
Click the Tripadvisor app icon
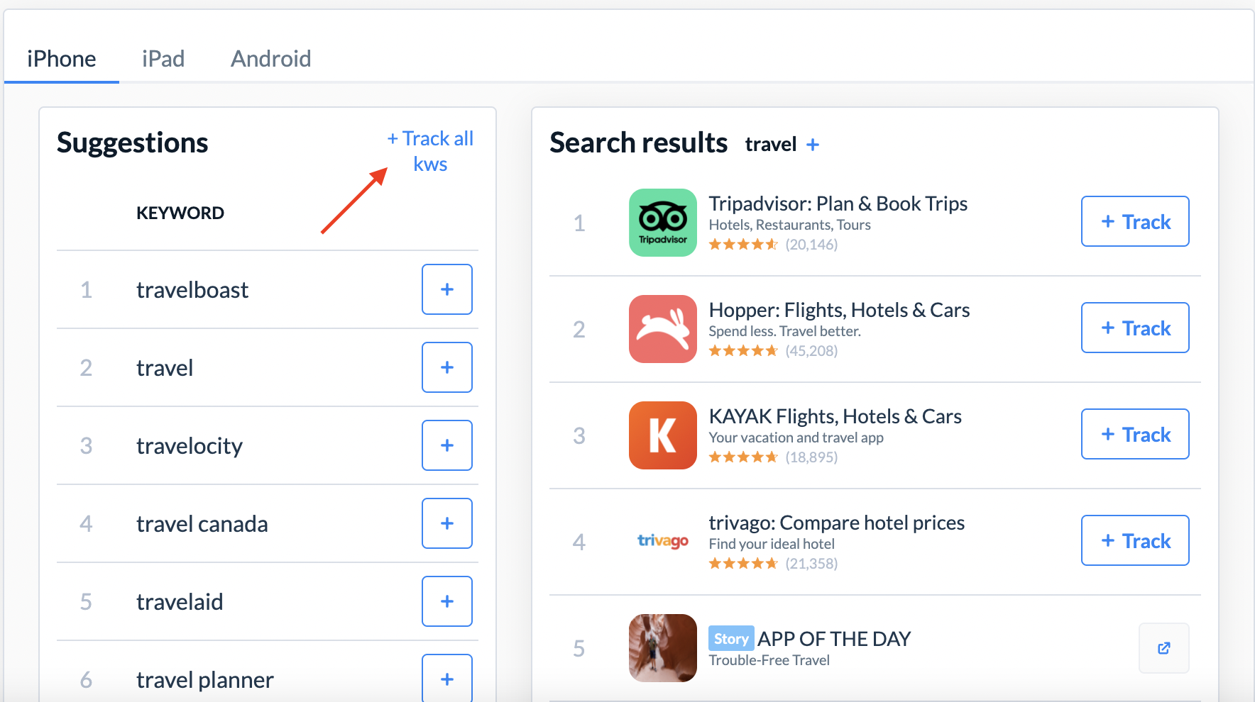pos(663,223)
